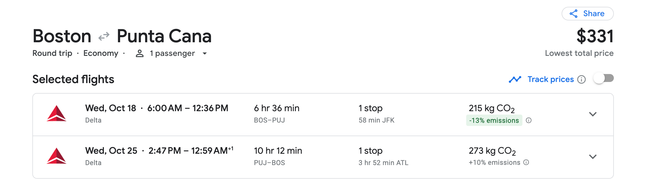Click info icon beside +10% emissions
The image size is (657, 194).
click(x=526, y=162)
